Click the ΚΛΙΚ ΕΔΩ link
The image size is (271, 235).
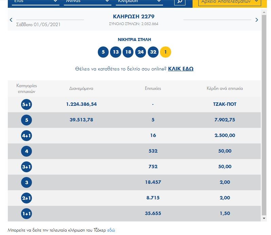point(181,69)
